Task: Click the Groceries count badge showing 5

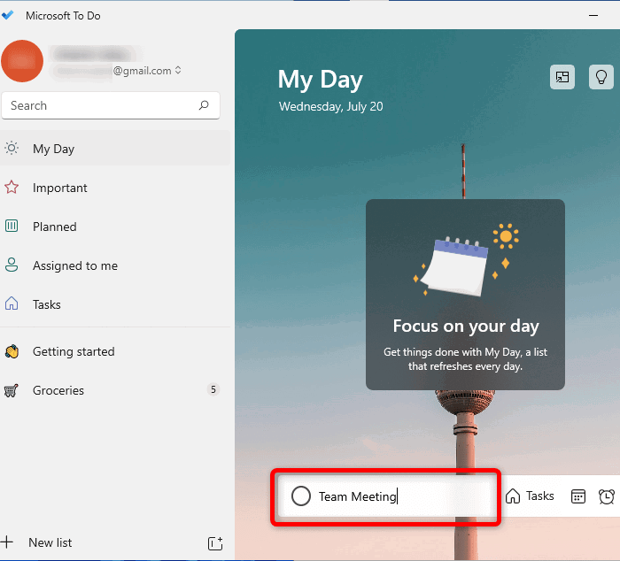Action: click(x=213, y=389)
